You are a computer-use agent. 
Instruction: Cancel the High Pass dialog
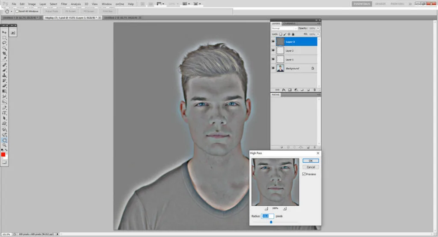(x=311, y=167)
